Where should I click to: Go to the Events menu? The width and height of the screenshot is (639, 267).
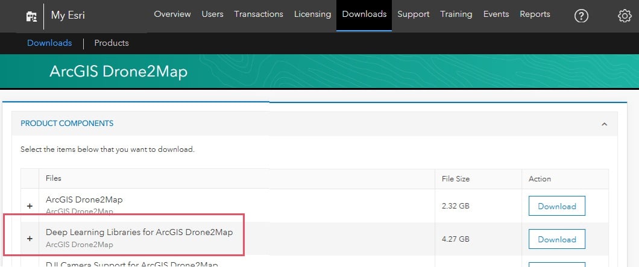[x=496, y=14]
